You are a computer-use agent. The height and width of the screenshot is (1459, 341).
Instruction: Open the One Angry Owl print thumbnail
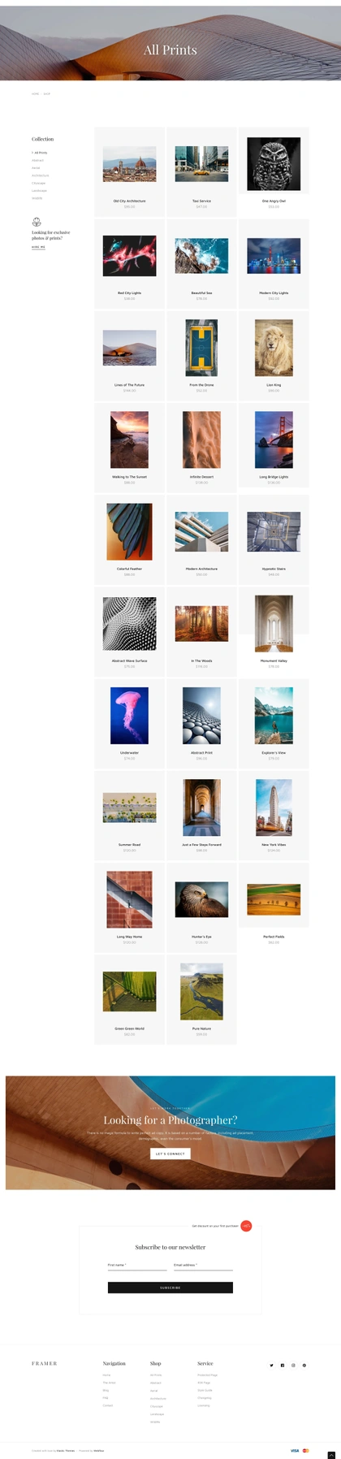[274, 164]
